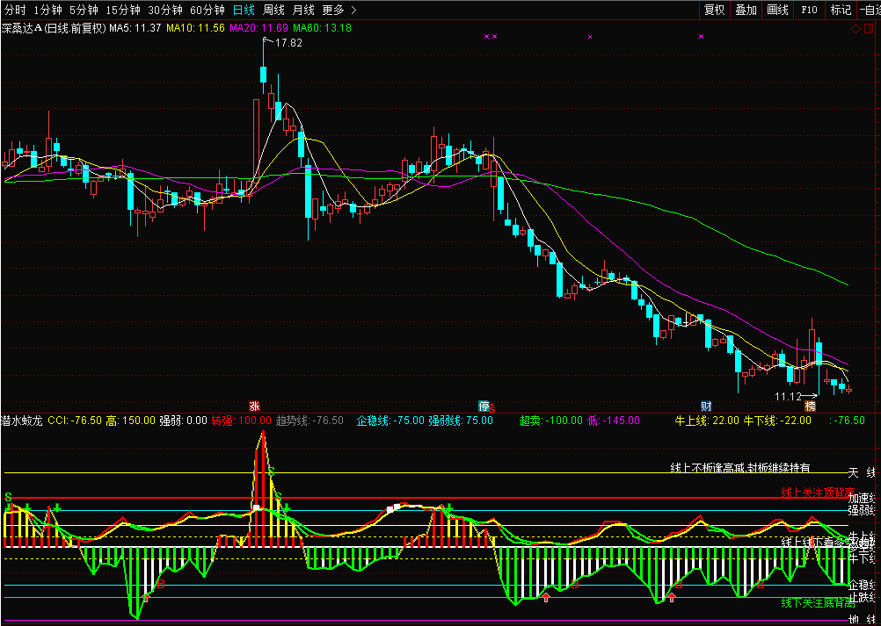Click the 牛上线: 22.00 indicator value
Screen dimensions: 881x626
(707, 421)
